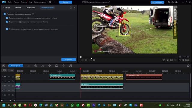Screen dimensions: 192x108
Task: Open the Файл menu
Action: (x=10, y=2)
